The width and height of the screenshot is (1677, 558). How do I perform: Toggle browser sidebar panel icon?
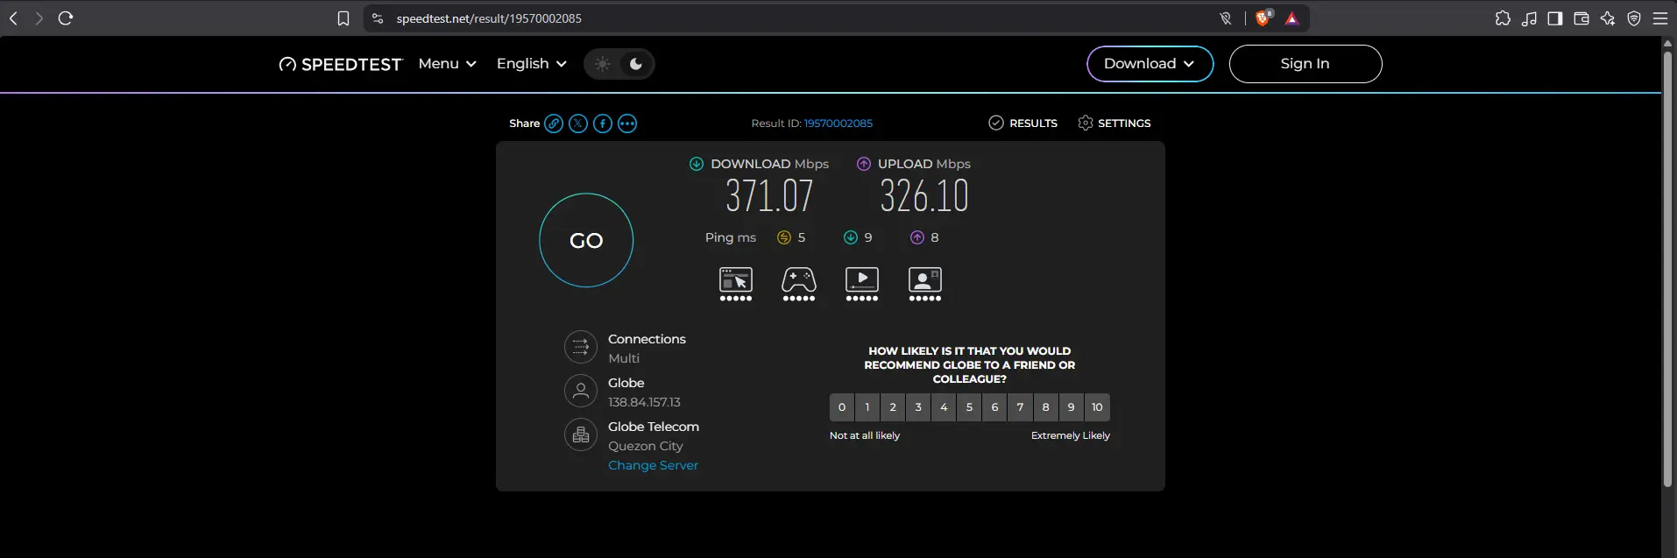pos(1555,18)
